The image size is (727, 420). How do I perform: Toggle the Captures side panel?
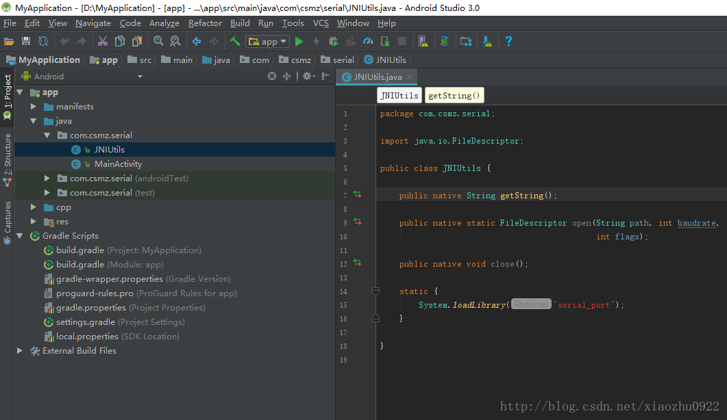pyautogui.click(x=7, y=222)
